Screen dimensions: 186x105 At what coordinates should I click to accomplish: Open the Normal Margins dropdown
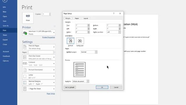coord(39,83)
